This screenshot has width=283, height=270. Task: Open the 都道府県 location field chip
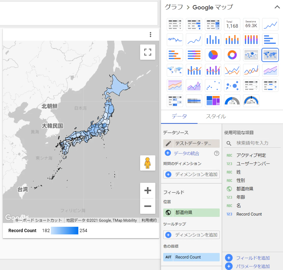coord(191,213)
